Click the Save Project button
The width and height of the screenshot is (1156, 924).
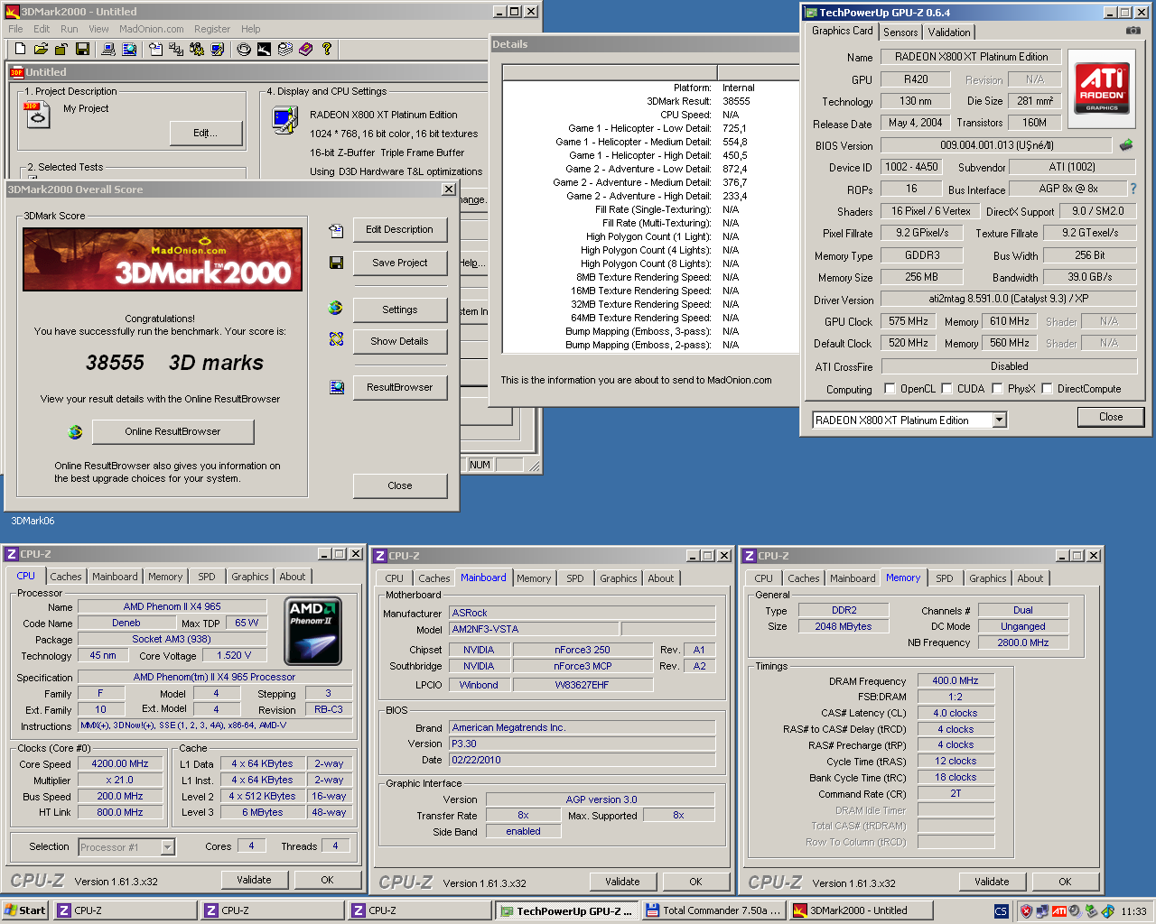point(399,263)
